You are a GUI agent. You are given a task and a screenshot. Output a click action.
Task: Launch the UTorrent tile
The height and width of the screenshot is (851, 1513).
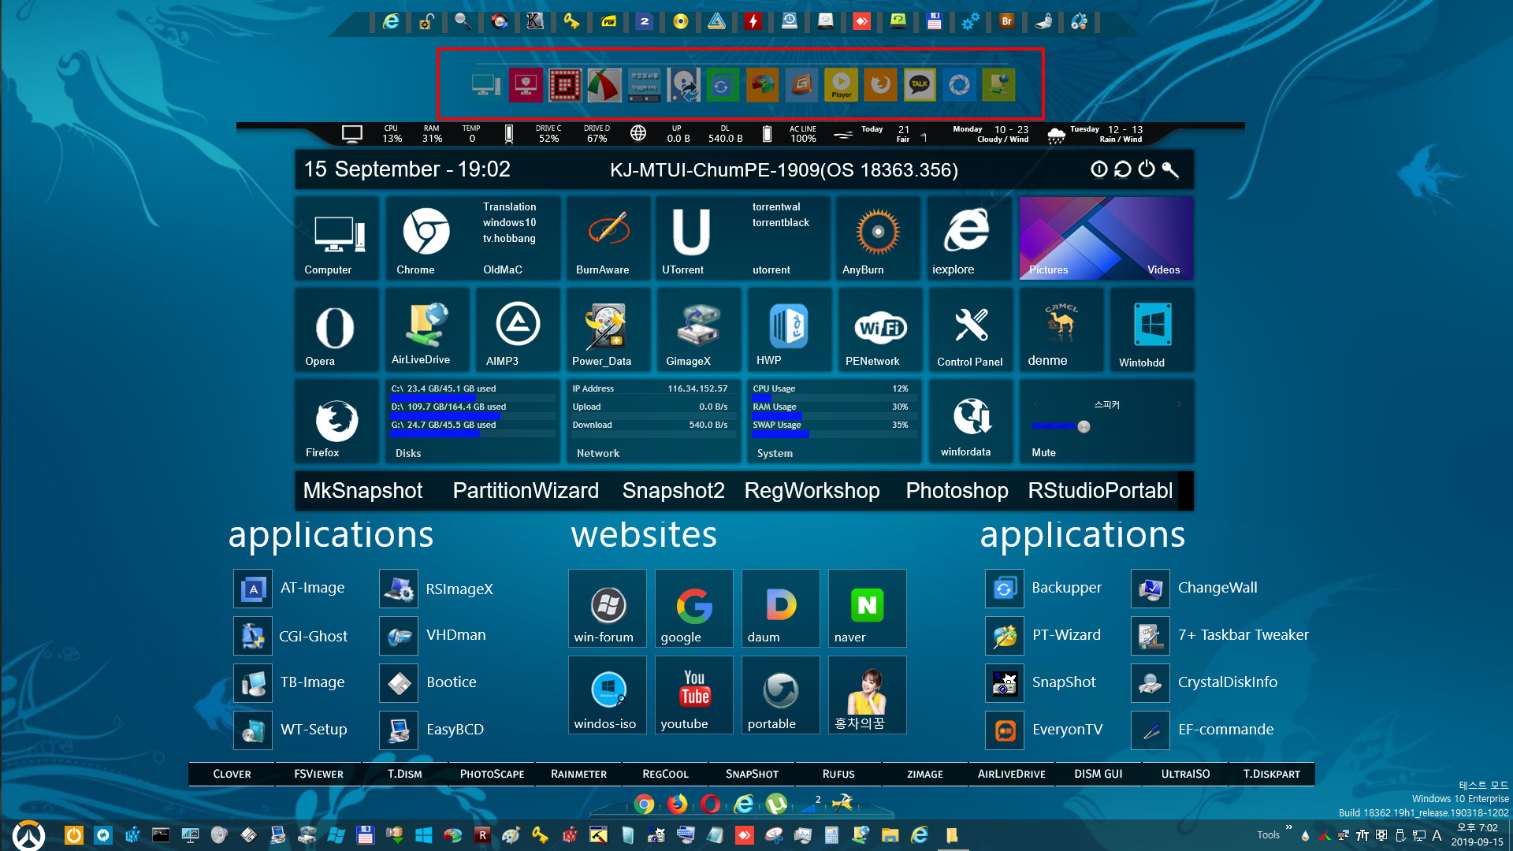click(692, 238)
